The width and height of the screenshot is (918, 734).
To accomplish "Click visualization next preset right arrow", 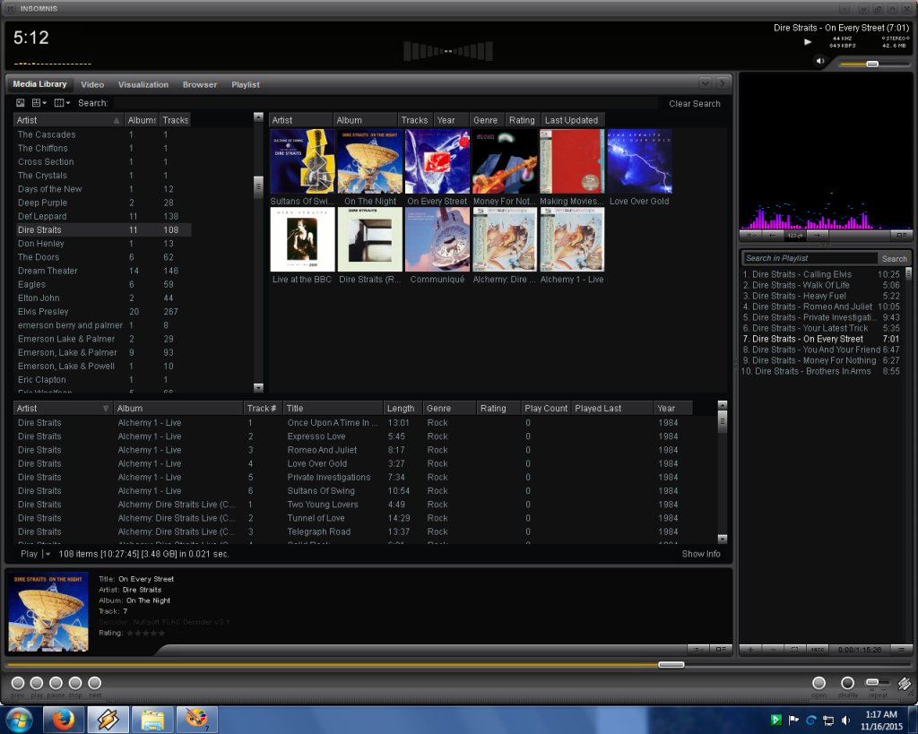I will [x=818, y=236].
